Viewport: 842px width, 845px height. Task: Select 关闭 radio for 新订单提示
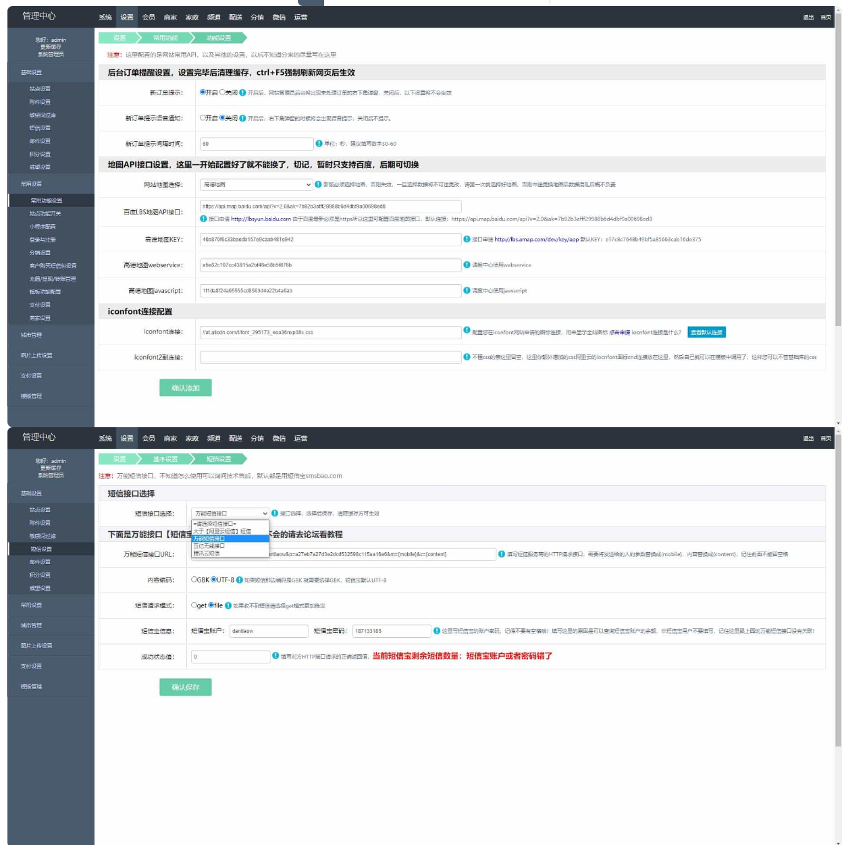(x=222, y=92)
